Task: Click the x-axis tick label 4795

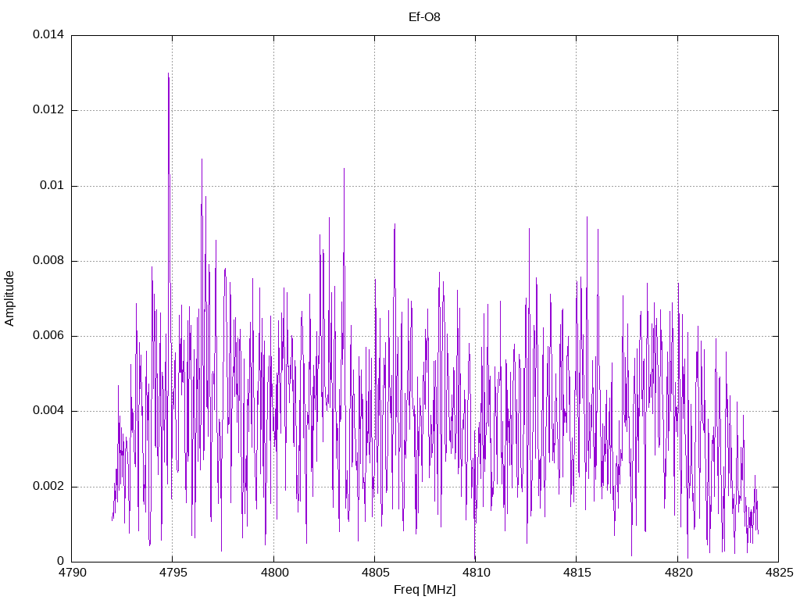Action: tap(173, 573)
